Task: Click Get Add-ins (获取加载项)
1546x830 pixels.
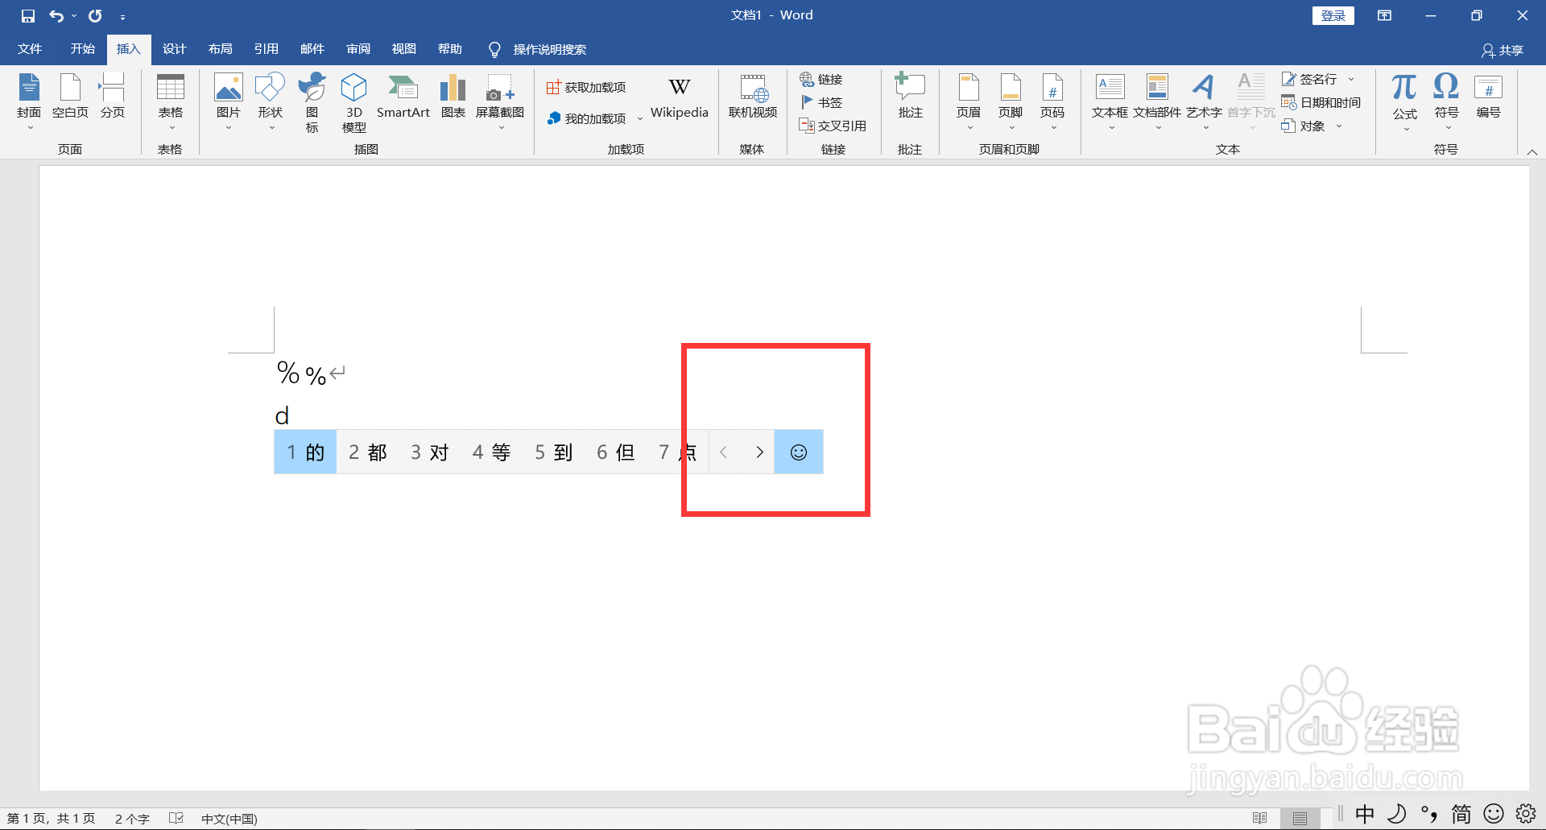Action: tap(586, 87)
